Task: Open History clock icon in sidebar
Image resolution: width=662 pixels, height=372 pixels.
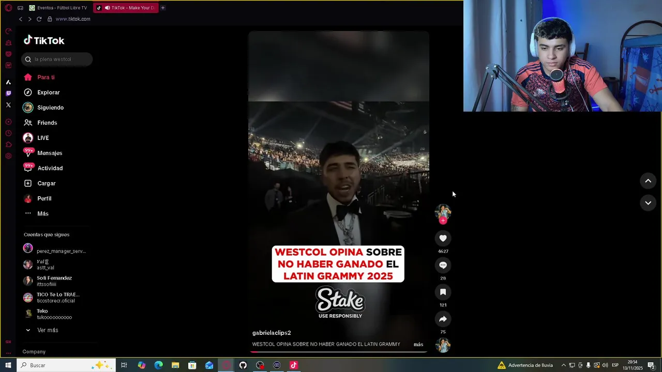Action: coord(8,133)
